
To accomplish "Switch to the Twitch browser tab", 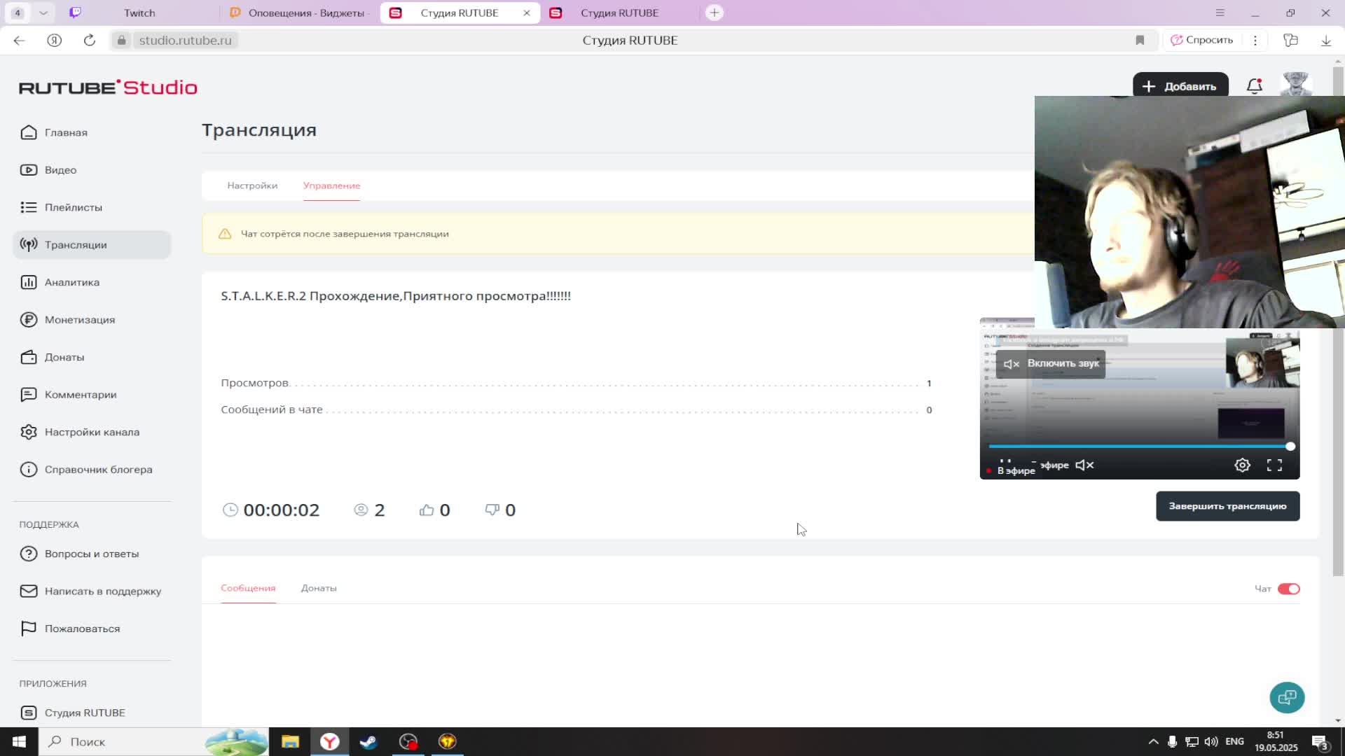I will tap(139, 13).
